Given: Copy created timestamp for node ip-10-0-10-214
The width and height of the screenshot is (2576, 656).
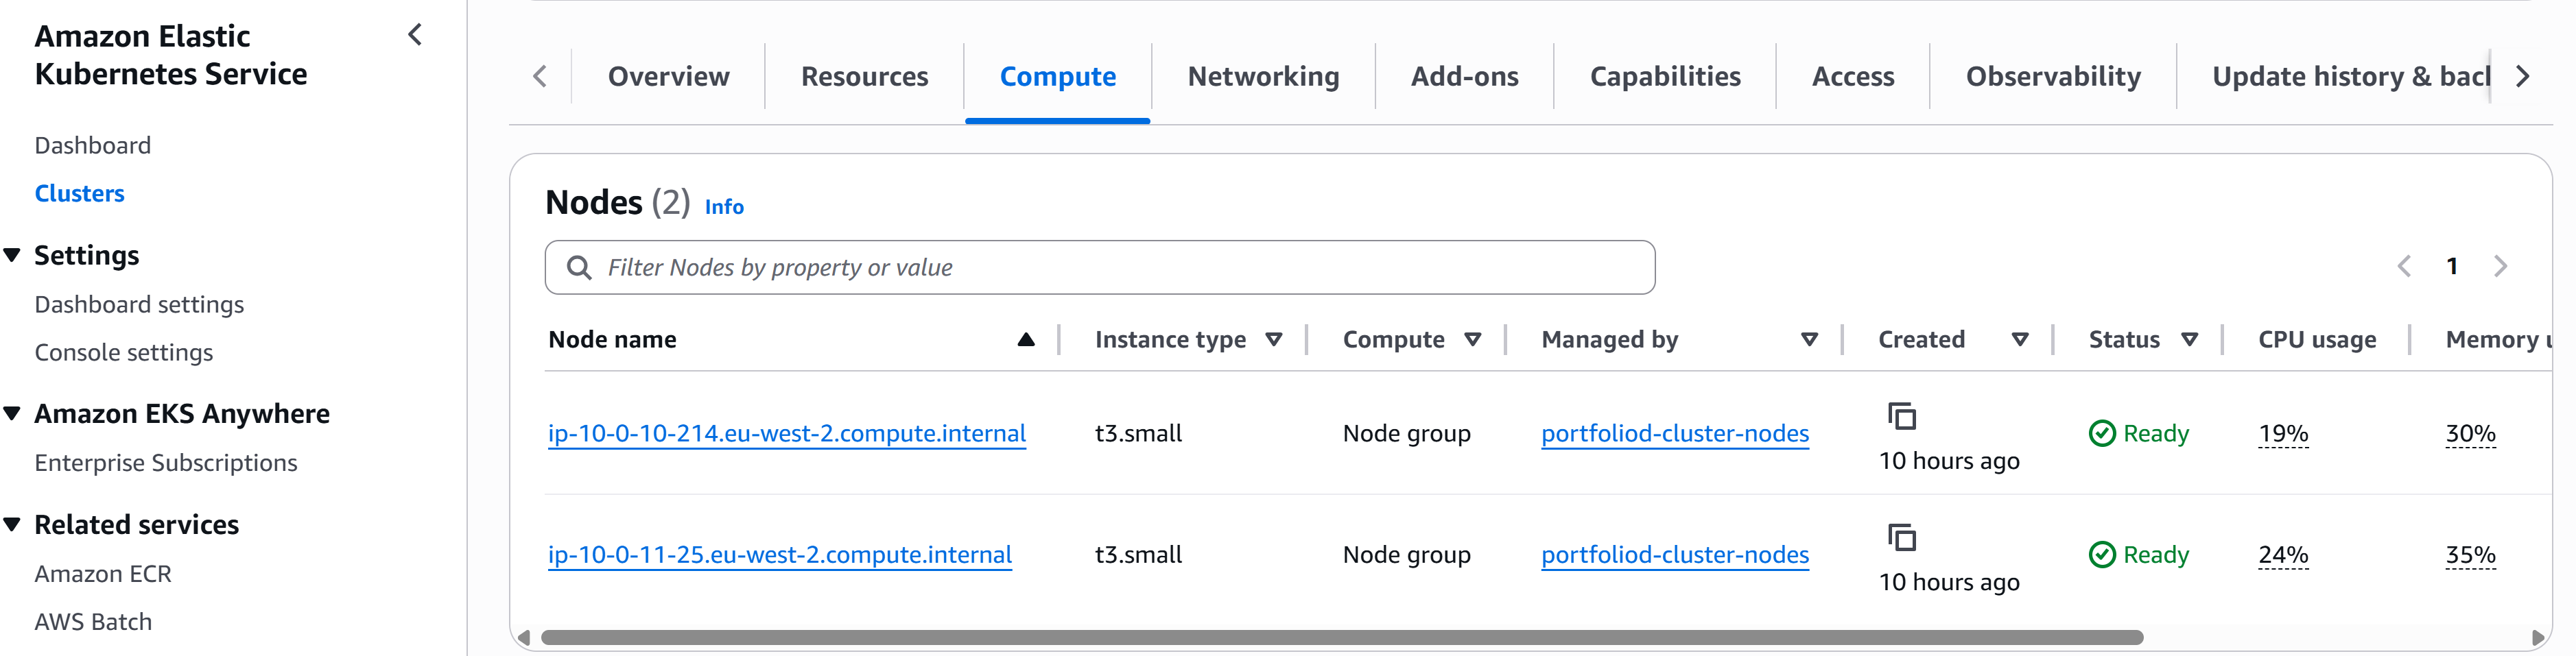Looking at the screenshot, I should pyautogui.click(x=1901, y=415).
